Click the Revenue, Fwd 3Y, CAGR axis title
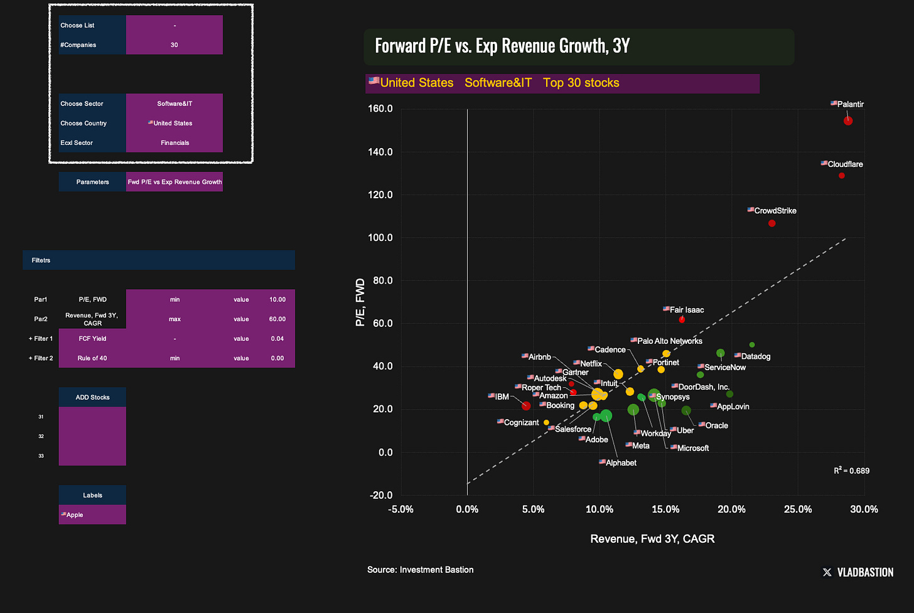 (652, 539)
